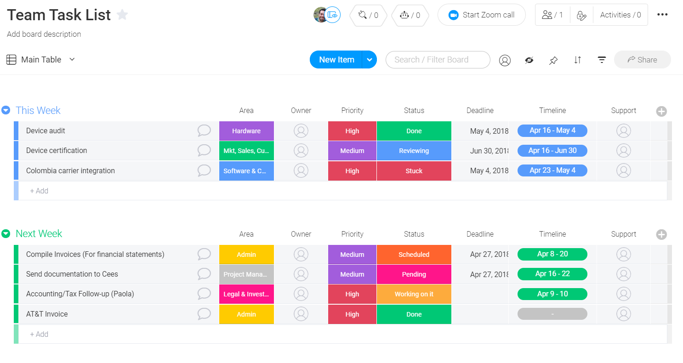Click Status column header in This Week
The image size is (683, 363).
pyautogui.click(x=414, y=111)
